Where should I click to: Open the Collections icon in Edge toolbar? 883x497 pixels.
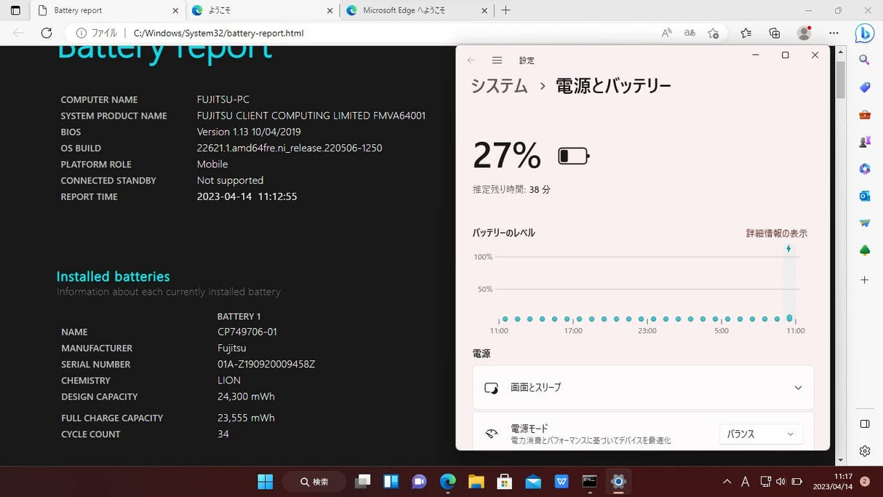(x=775, y=33)
